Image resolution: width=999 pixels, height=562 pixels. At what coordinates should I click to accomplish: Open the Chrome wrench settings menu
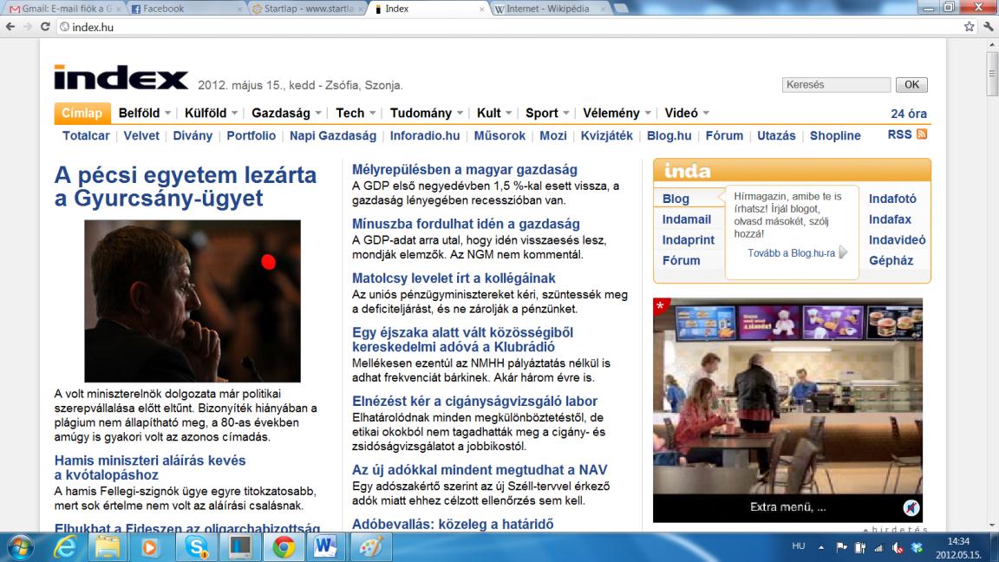[x=989, y=27]
